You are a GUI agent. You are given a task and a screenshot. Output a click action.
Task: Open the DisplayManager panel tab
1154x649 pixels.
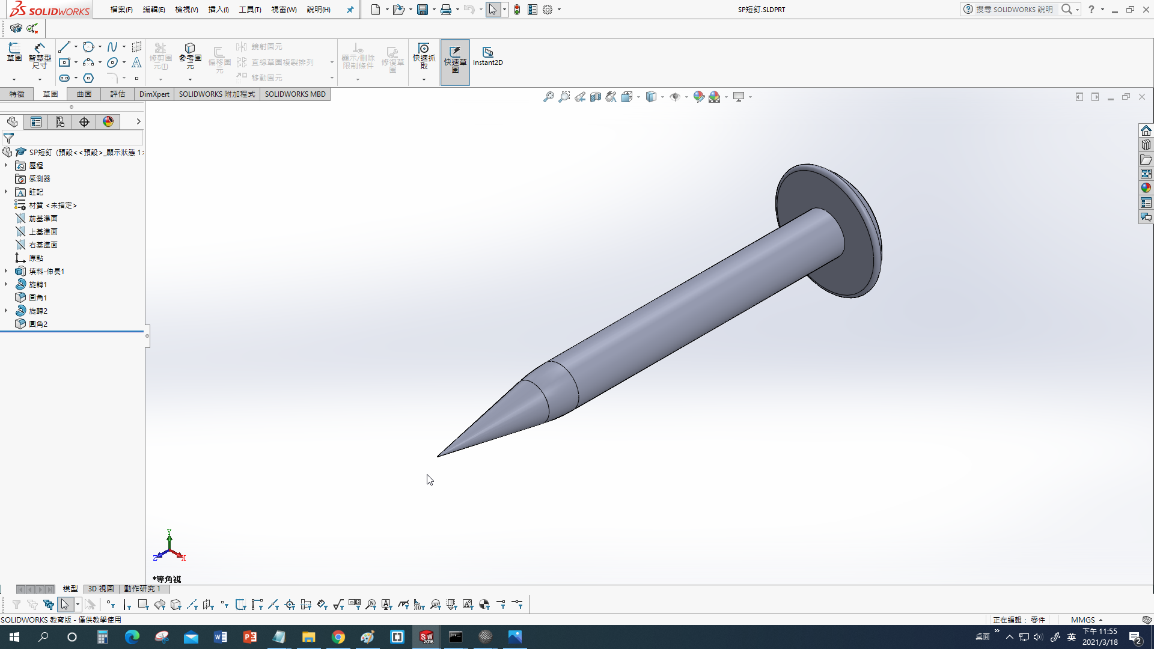[x=108, y=122]
